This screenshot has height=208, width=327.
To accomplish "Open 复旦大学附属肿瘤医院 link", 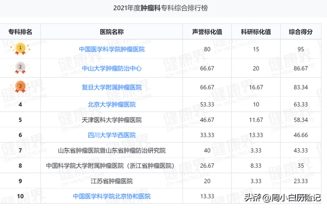I will point(112,87).
